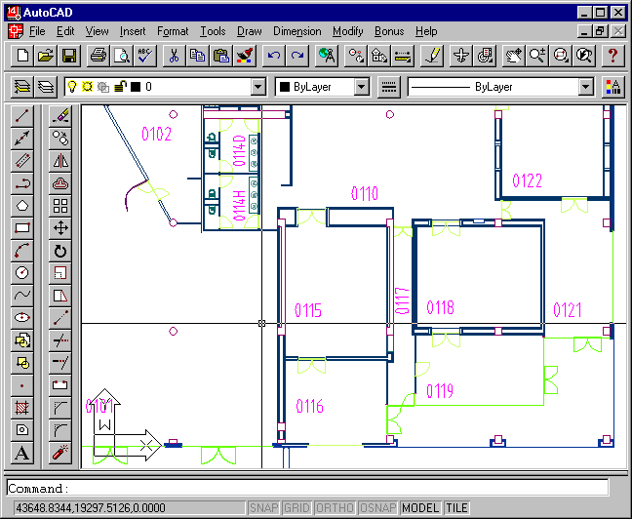Click the Pan realtime hand icon
The width and height of the screenshot is (632, 519).
click(x=513, y=56)
